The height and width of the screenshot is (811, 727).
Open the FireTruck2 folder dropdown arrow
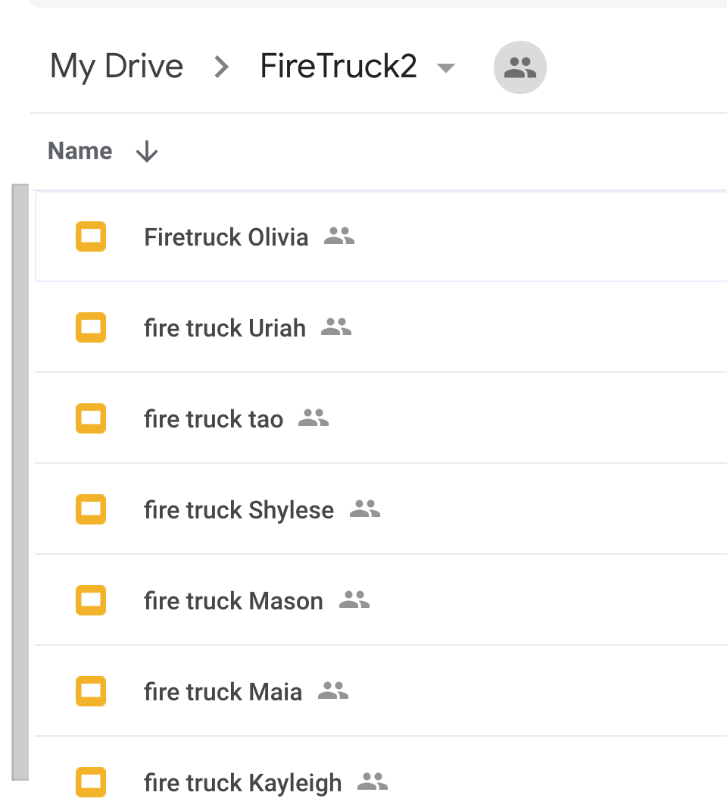tap(447, 68)
